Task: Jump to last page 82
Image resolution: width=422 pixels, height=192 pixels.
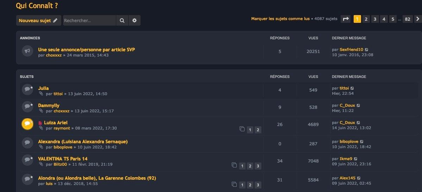Action: (x=407, y=19)
